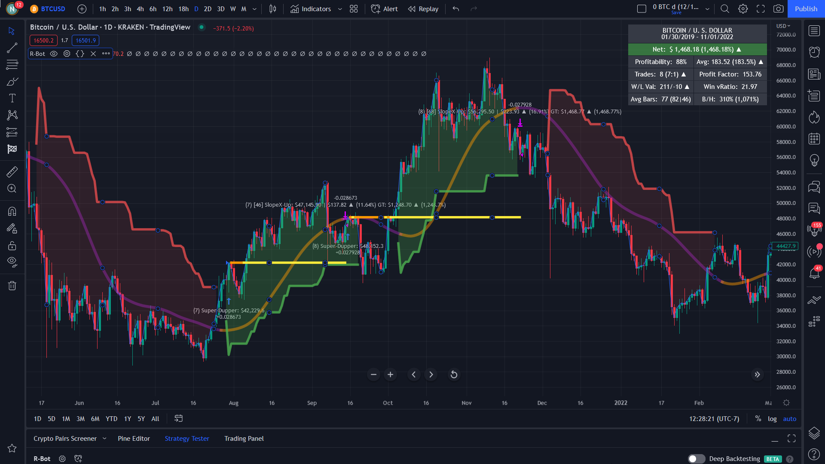The height and width of the screenshot is (464, 825).
Task: Start bar Replay mode
Action: (x=423, y=9)
